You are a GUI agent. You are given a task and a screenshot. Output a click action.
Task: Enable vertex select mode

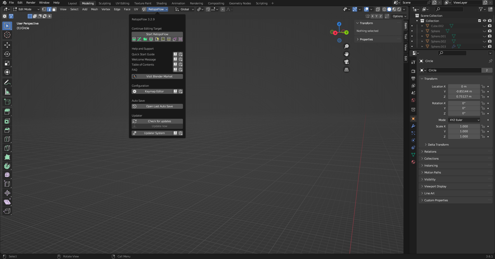click(44, 9)
